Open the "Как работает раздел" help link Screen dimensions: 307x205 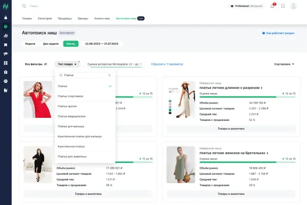278,33
